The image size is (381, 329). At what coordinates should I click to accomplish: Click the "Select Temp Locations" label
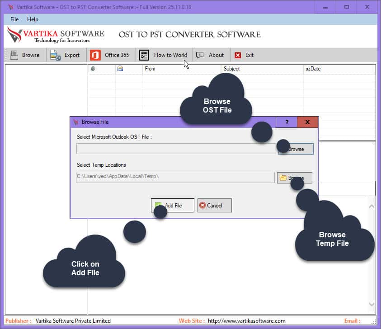(x=101, y=165)
